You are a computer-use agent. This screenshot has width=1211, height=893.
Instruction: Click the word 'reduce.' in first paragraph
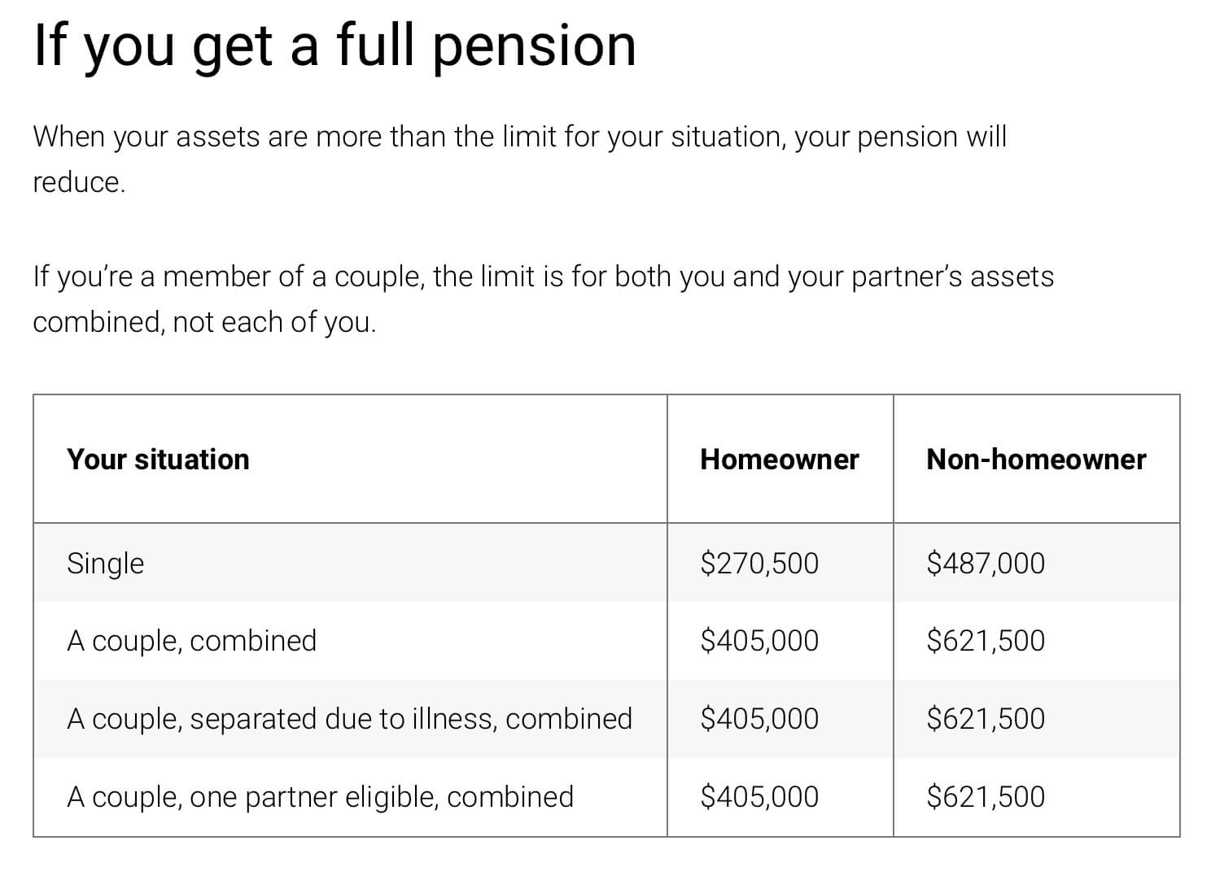tap(79, 183)
